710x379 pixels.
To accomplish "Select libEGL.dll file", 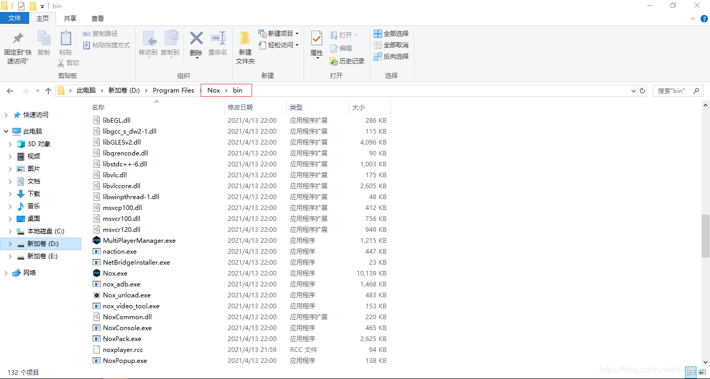I will click(116, 121).
